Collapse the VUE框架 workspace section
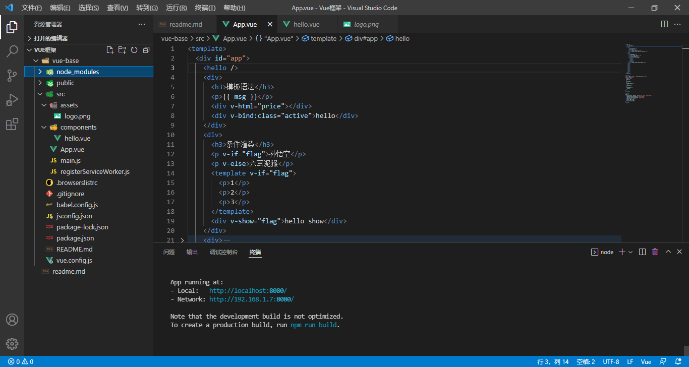689x367 pixels. (30, 50)
